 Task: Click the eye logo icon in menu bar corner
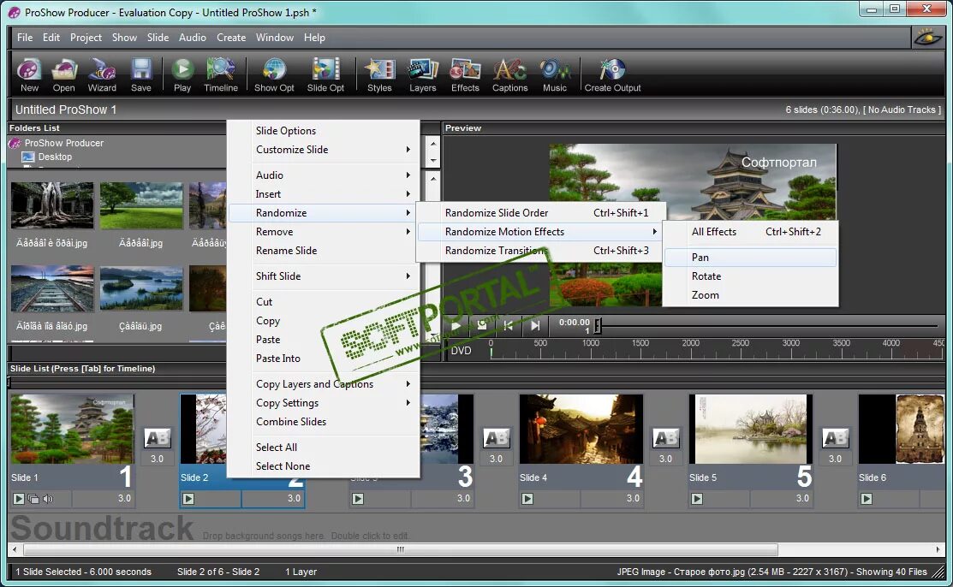[x=928, y=38]
